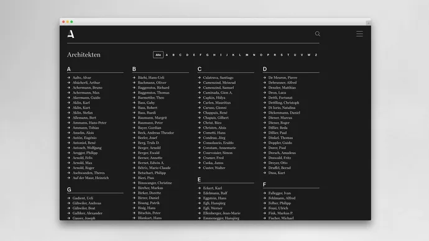Open architect 'Bachmann, Oliver'
Viewport: 429px width, 241px height.
(x=152, y=83)
